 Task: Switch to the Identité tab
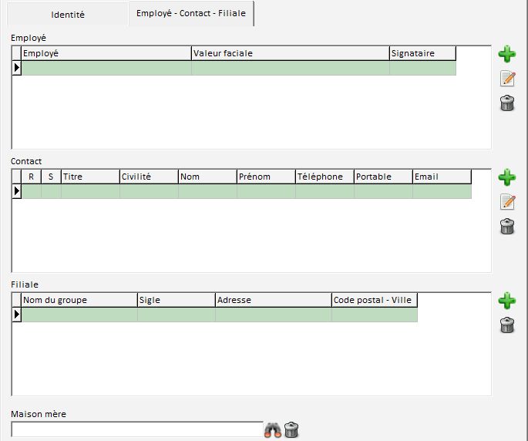(68, 15)
